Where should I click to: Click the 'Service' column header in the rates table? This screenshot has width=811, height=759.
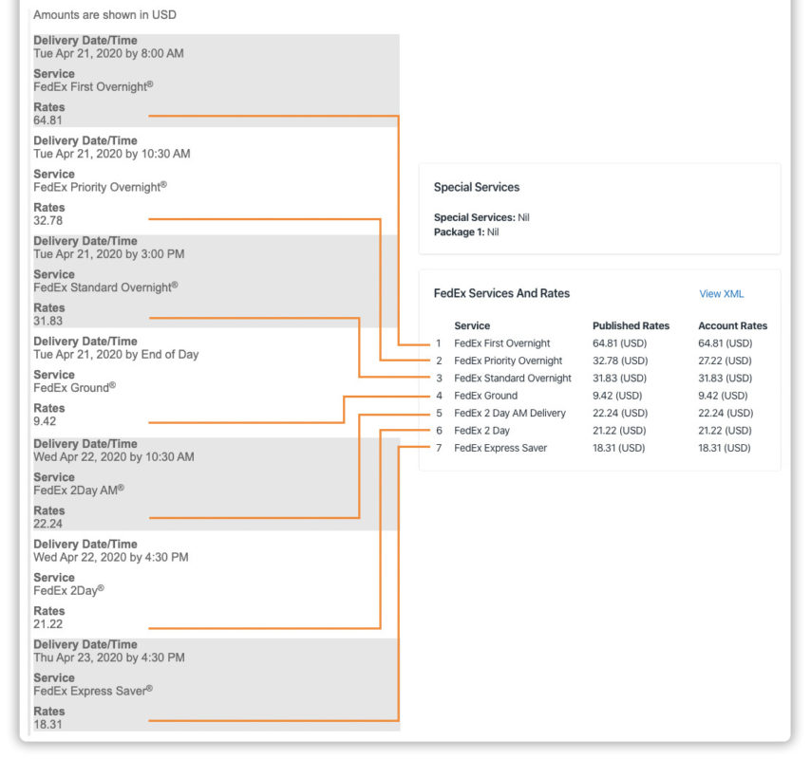472,325
